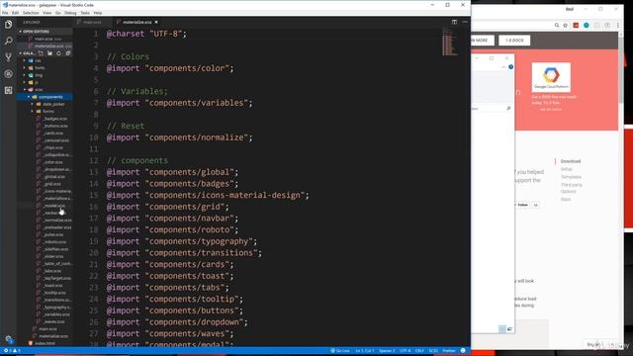633x356 pixels.
Task: Open the Debug menu
Action: tap(70, 13)
